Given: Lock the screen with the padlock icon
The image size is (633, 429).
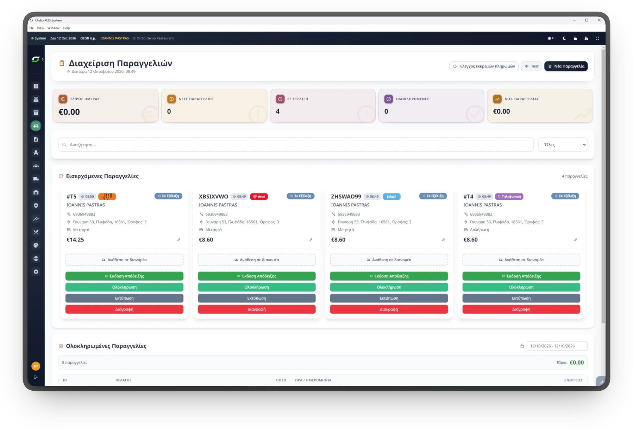Looking at the screenshot, I should [575, 38].
